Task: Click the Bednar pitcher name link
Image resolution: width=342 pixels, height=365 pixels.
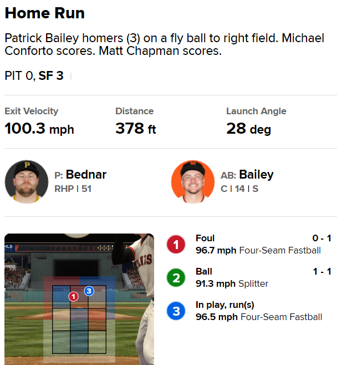Action: [86, 175]
